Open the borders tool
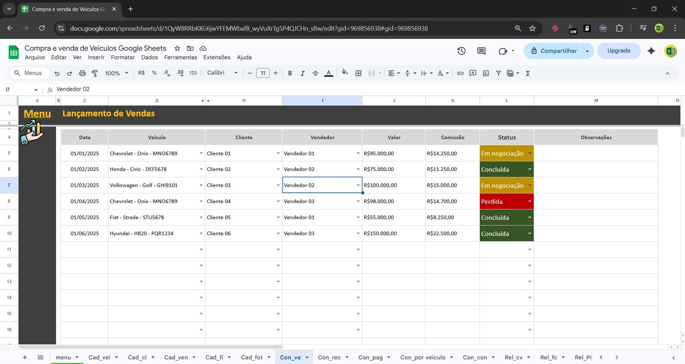The width and height of the screenshot is (685, 364). 358,73
